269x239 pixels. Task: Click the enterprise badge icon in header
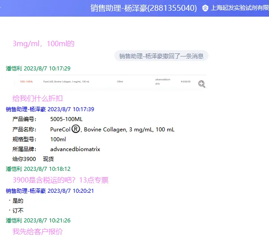click(205, 8)
